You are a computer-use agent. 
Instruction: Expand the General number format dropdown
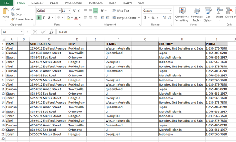coord(170,11)
